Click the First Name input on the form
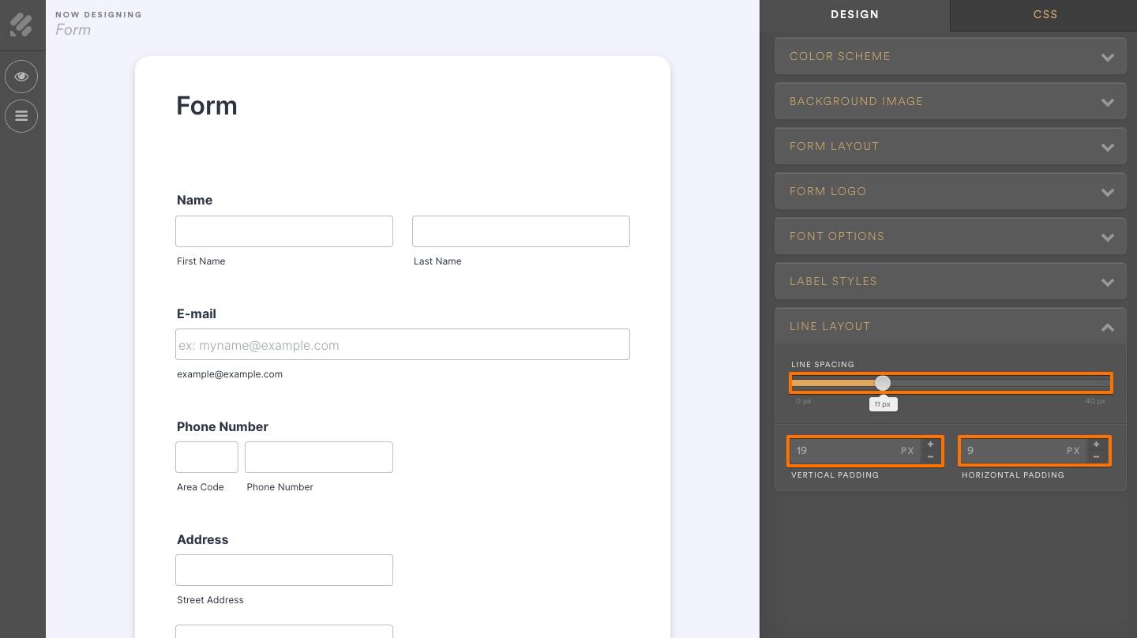Image resolution: width=1137 pixels, height=638 pixels. 283,231
